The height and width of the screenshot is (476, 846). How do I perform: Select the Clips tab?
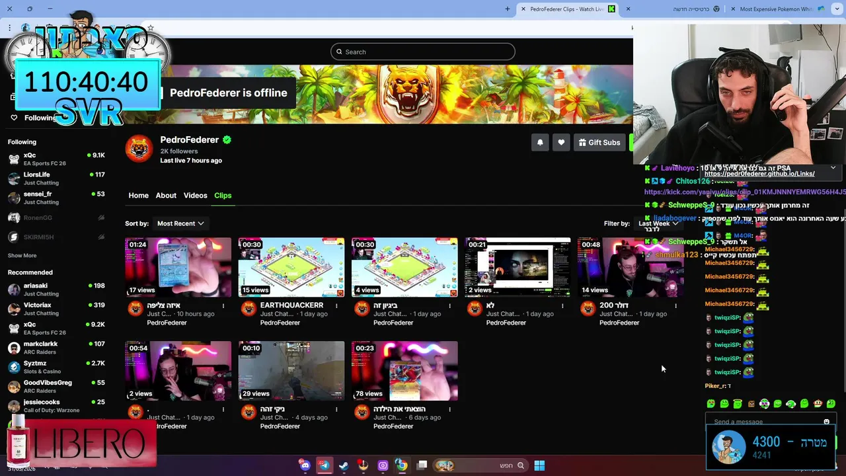pyautogui.click(x=223, y=195)
